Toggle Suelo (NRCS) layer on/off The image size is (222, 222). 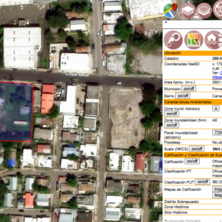pos(197,149)
